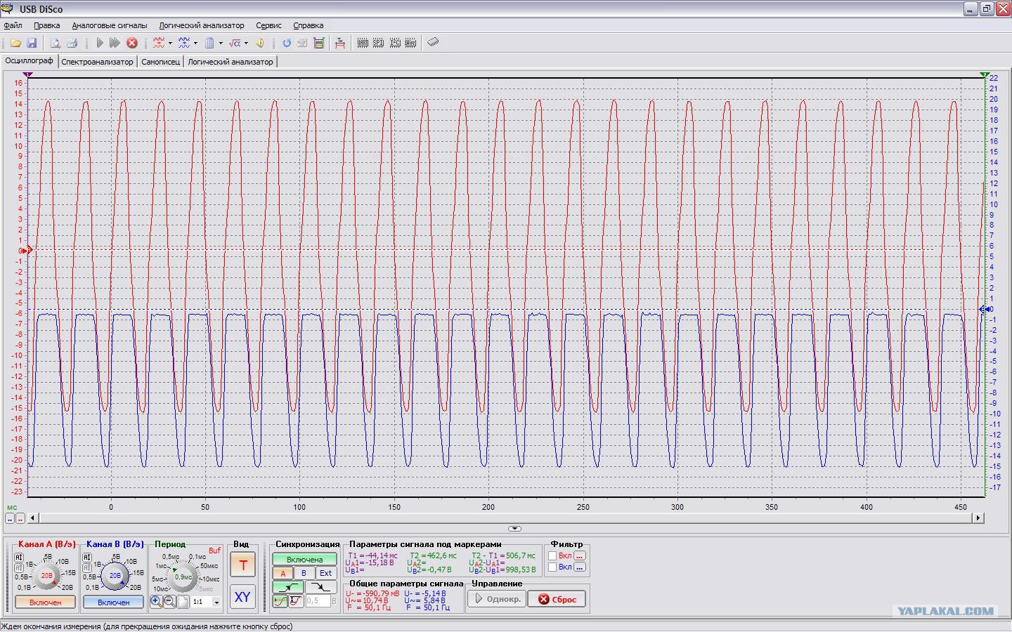Click the zoom-in magnifier under Период
The height and width of the screenshot is (632, 1012).
(156, 602)
